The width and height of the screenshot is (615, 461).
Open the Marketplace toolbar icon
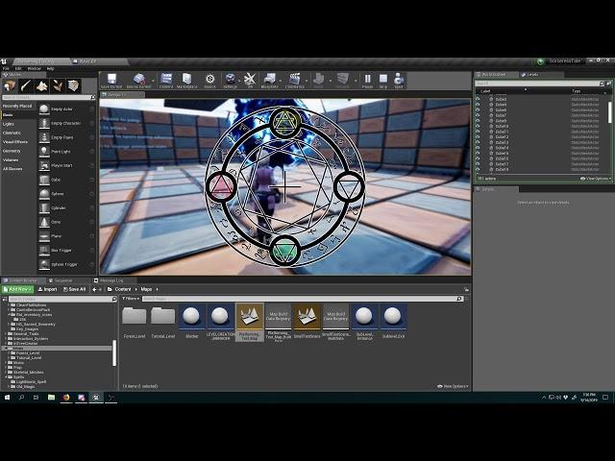[x=186, y=80]
